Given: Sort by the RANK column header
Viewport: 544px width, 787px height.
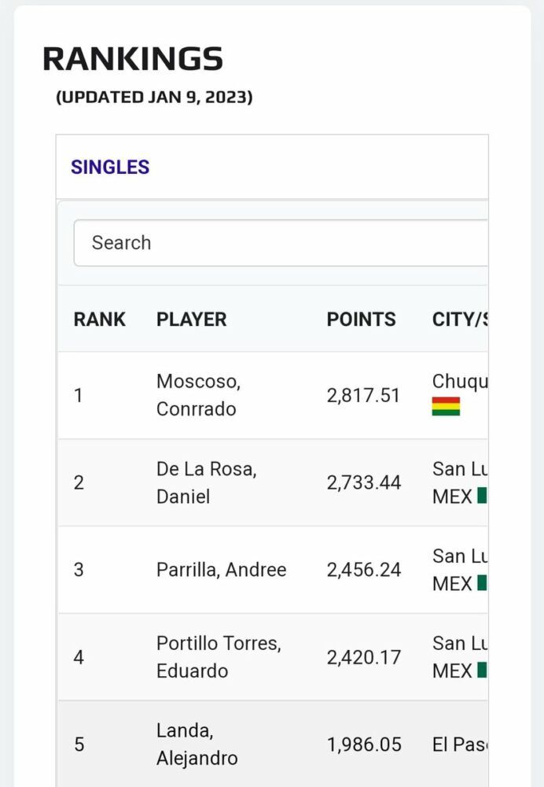Looking at the screenshot, I should [99, 319].
